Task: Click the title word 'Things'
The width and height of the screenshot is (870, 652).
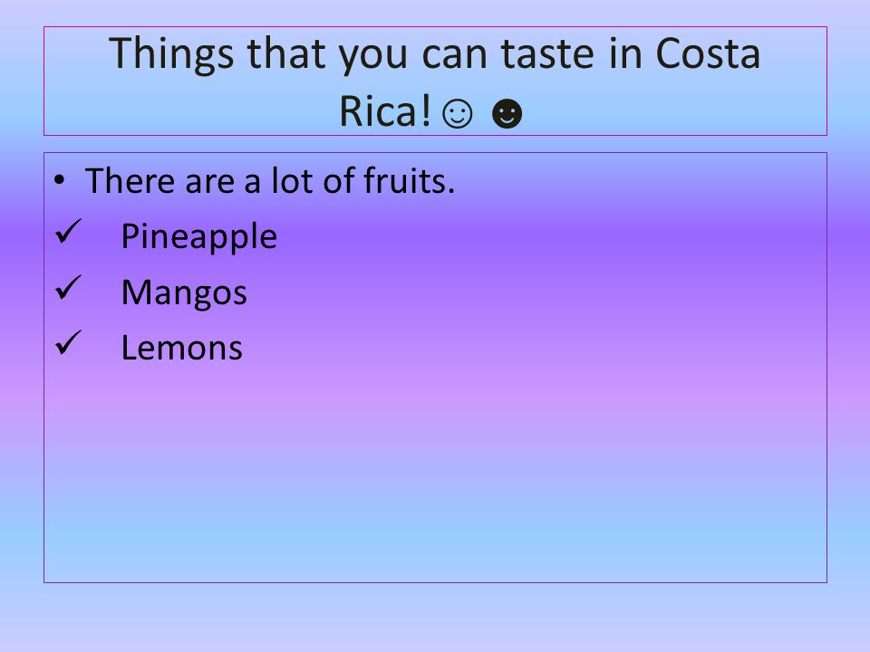Action: (170, 55)
